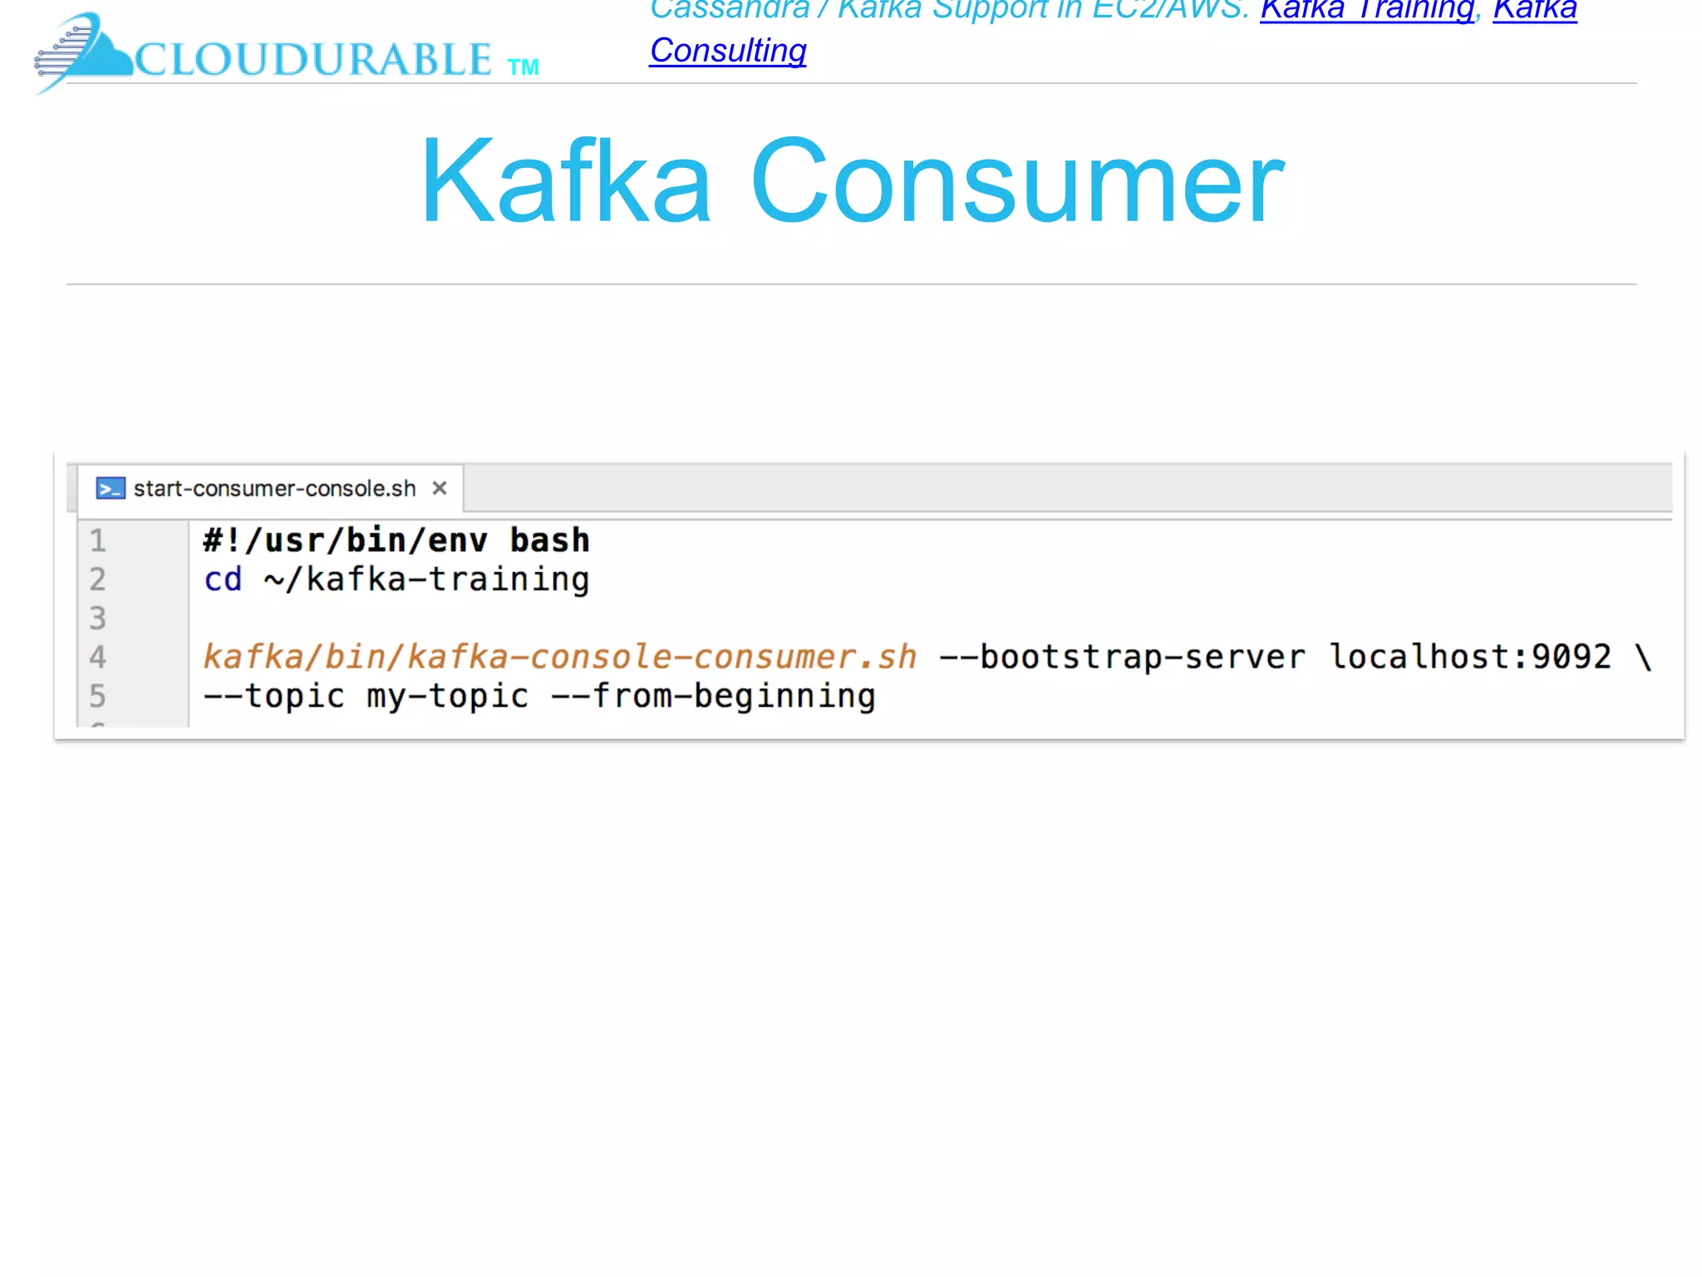The height and width of the screenshot is (1277, 1702).
Task: Select the start-consumer-console.sh editor tab
Action: (274, 488)
